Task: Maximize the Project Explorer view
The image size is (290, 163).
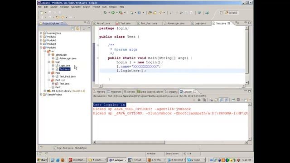Action: tap(89, 23)
